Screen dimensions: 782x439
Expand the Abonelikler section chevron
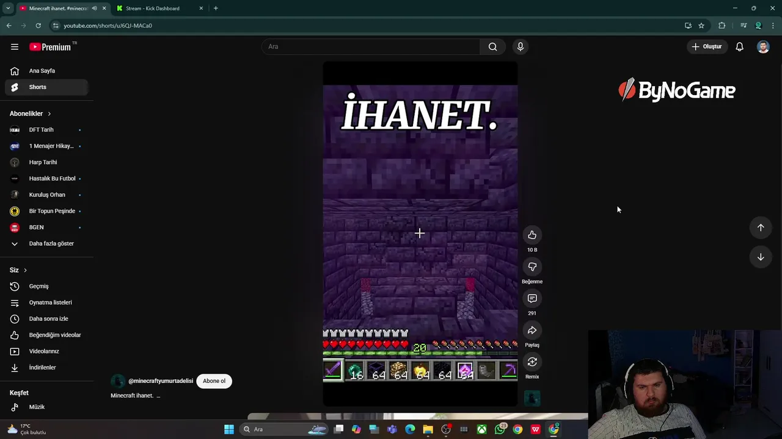[x=49, y=113]
